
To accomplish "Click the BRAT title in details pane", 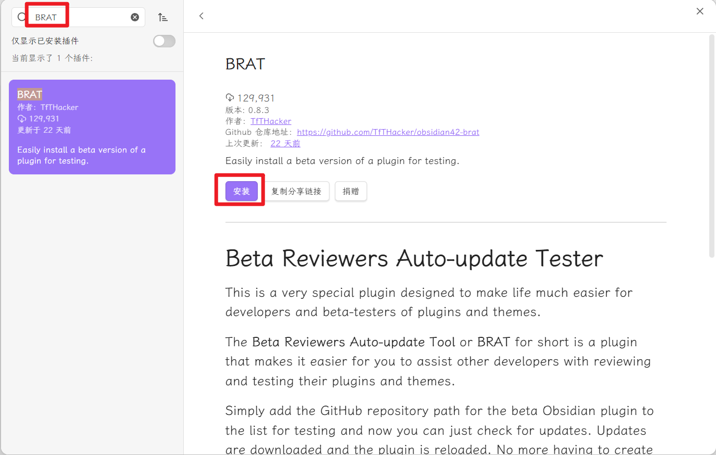I will (x=245, y=64).
